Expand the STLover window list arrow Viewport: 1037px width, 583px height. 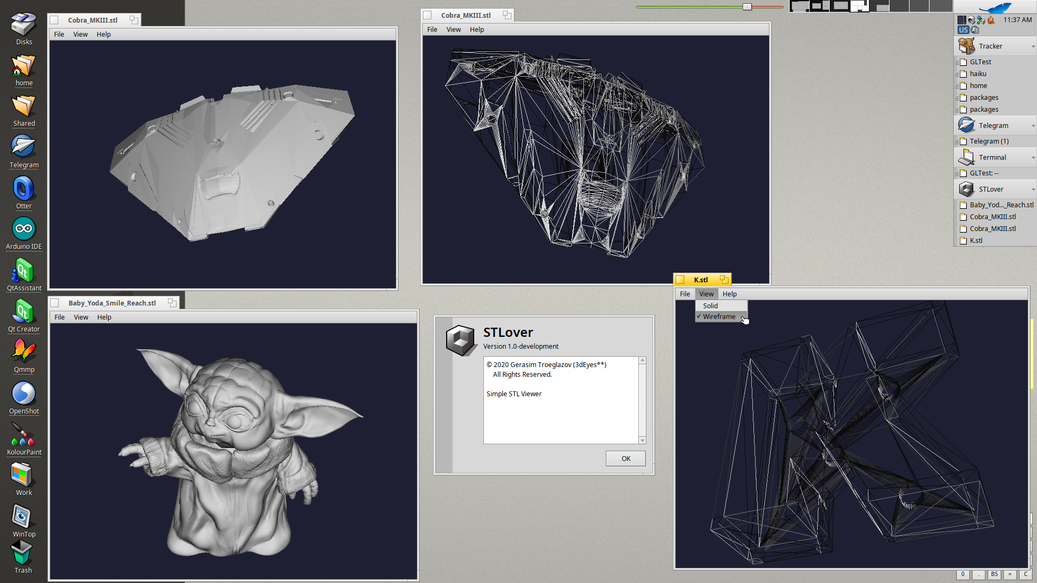point(1033,189)
